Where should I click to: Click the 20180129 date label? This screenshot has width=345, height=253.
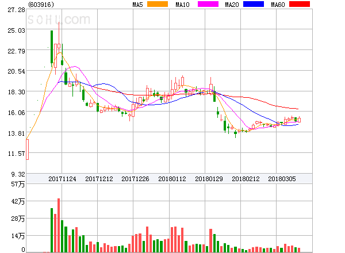pos(209,179)
